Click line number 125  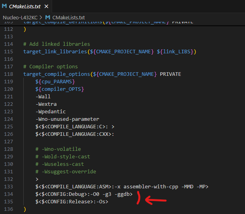coord(8,127)
